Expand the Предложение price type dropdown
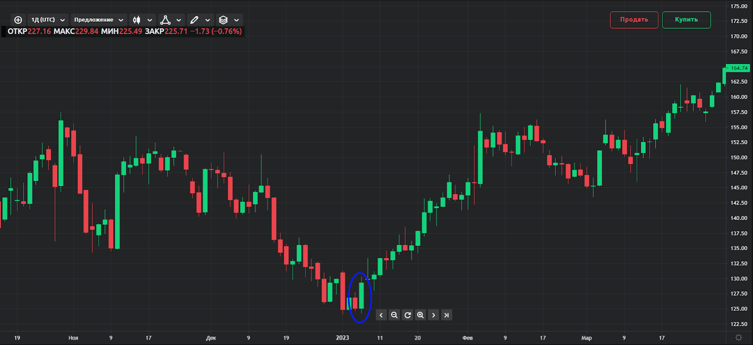The height and width of the screenshot is (345, 753). pyautogui.click(x=98, y=20)
